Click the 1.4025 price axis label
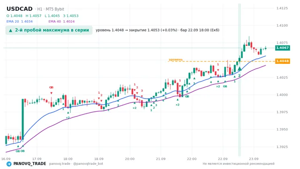 [x=282, y=77]
